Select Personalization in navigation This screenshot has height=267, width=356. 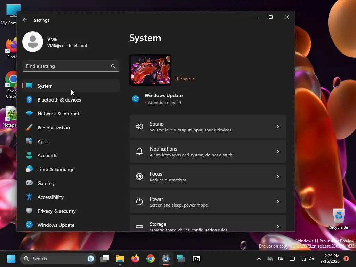[x=71, y=128]
